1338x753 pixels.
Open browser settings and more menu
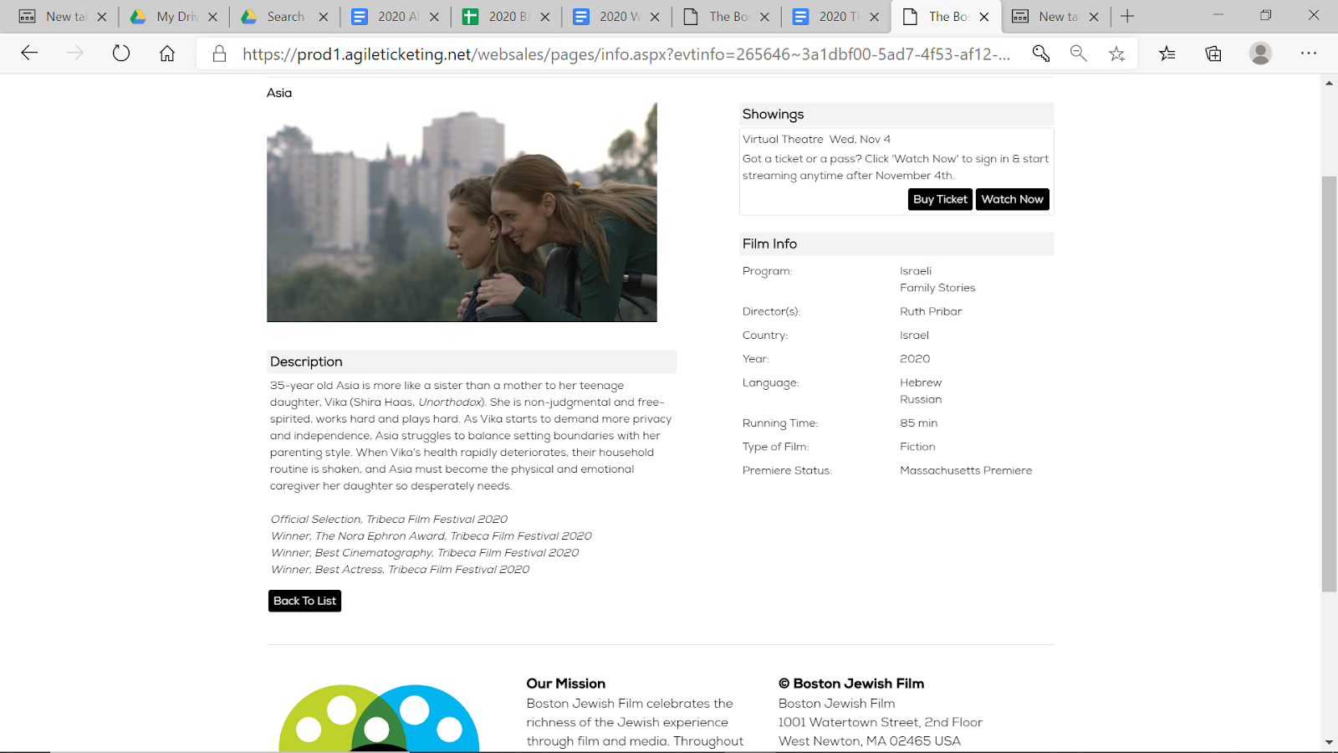[x=1309, y=54]
